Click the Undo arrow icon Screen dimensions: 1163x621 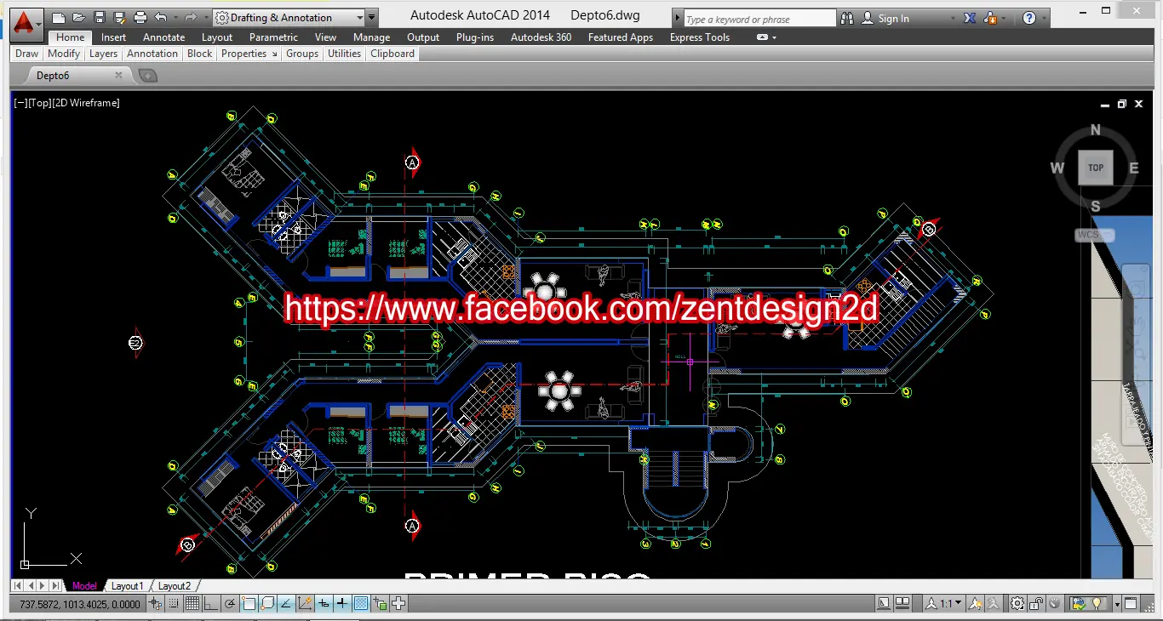[x=161, y=18]
